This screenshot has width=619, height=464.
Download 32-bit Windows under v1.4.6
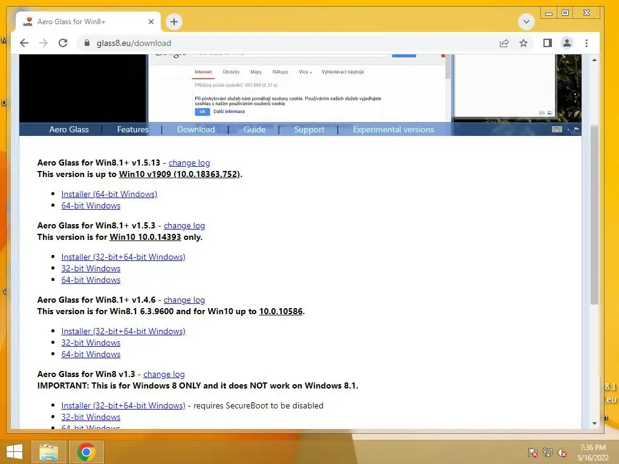tap(91, 343)
